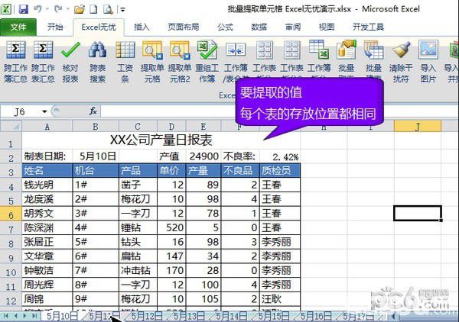Click 工作簿/表合并 icon

236,50
